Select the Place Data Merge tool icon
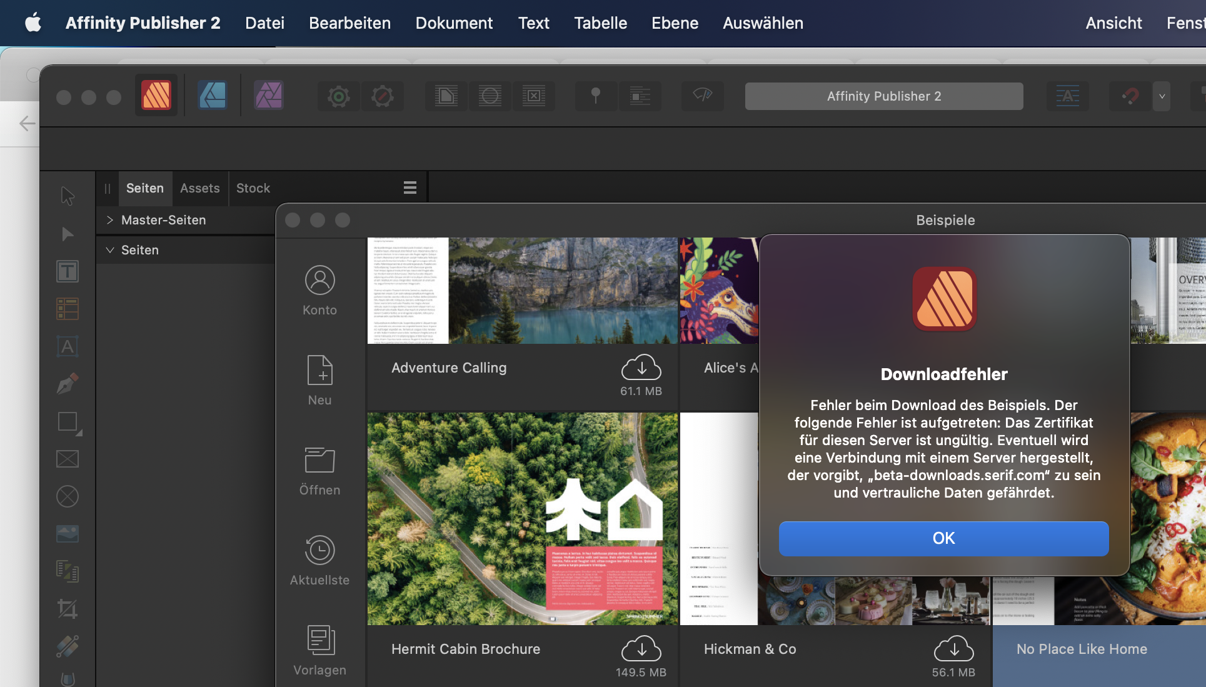Screen dimensions: 1206x687 click(68, 571)
